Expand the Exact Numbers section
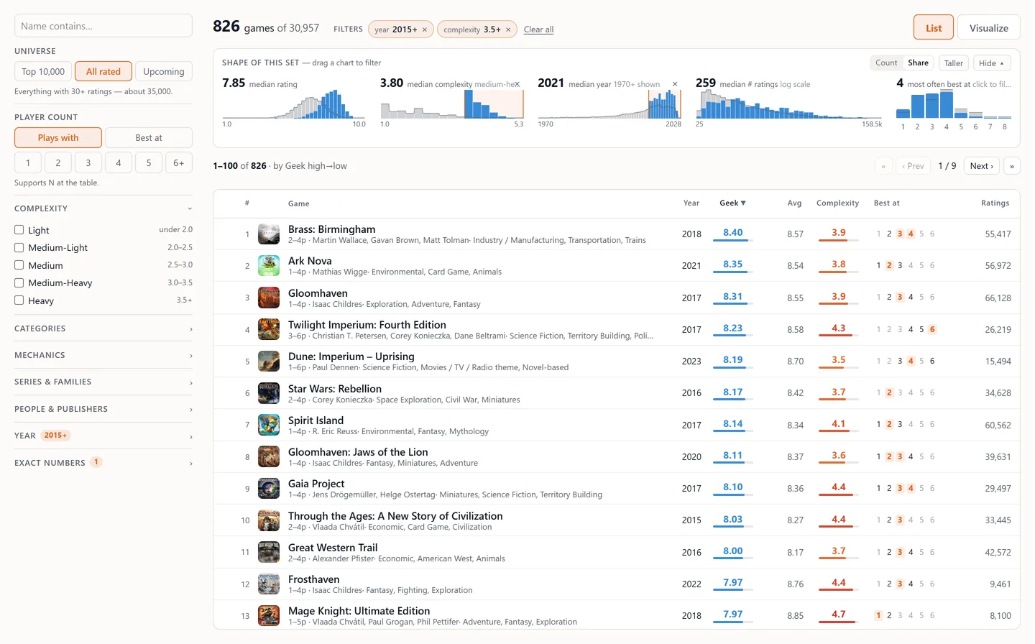Screen dimensions: 1035x644 coord(103,463)
